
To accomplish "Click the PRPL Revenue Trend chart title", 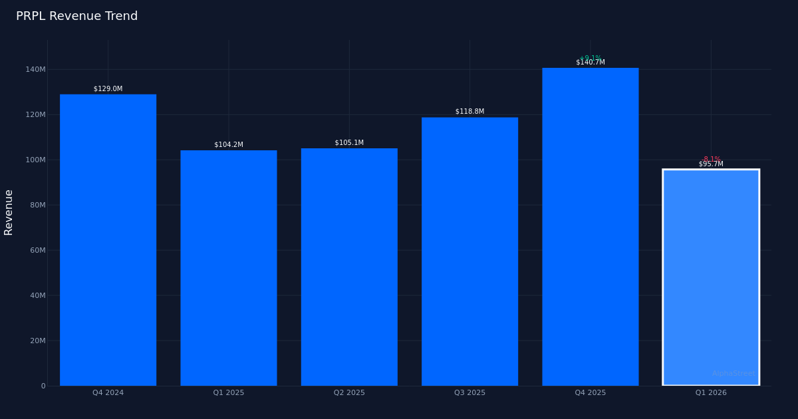I will (x=77, y=15).
